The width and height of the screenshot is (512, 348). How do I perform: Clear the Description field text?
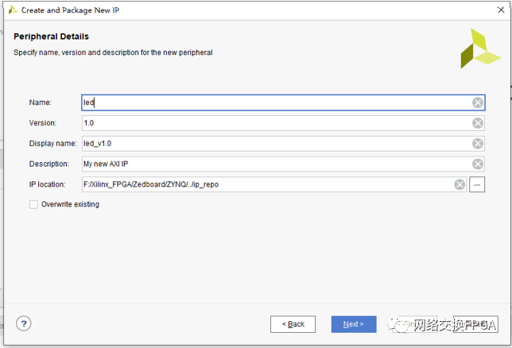tap(478, 164)
